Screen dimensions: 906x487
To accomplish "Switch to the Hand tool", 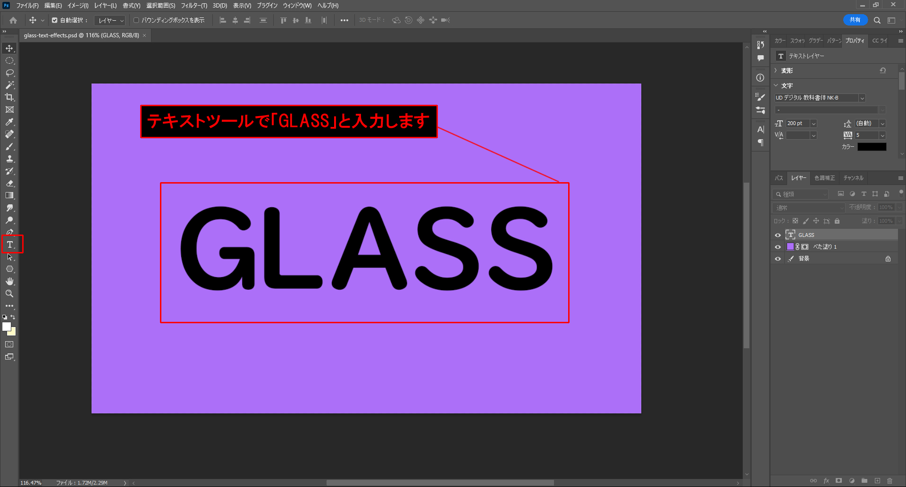I will point(9,281).
